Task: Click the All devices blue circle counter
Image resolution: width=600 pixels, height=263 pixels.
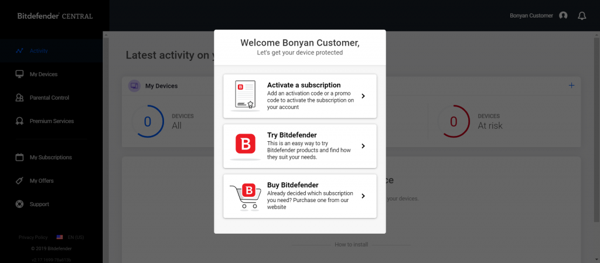Action: 148,121
